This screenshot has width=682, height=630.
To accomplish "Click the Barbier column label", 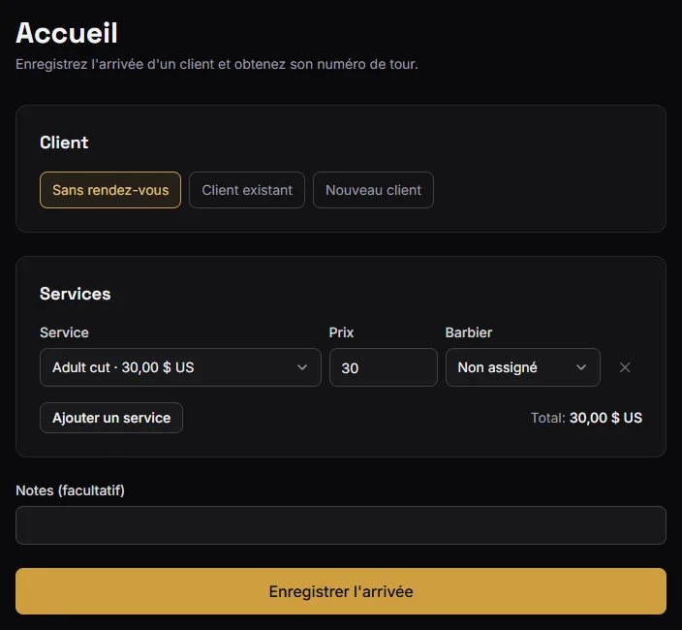I will [x=469, y=332].
